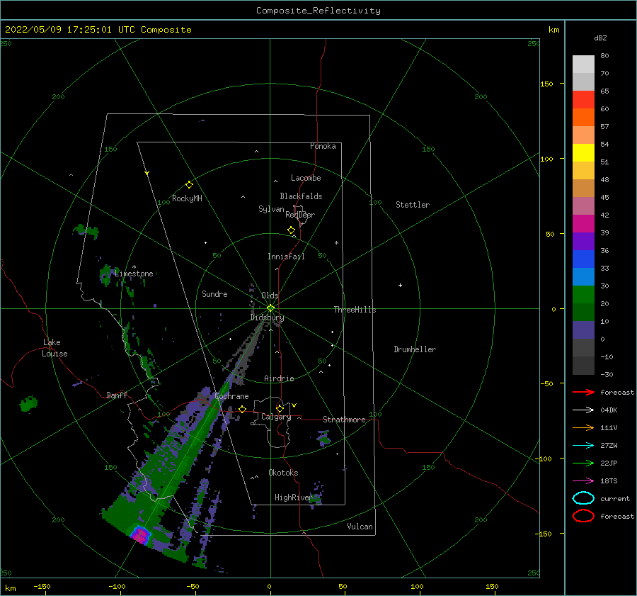Image resolution: width=637 pixels, height=596 pixels.
Task: Click the Strathmore label
Action: (x=345, y=420)
